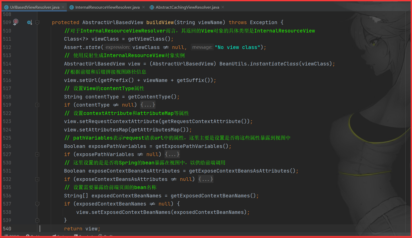Open the InternalResourceViewResolver.java tab
This screenshot has width=412, height=238.
[x=107, y=7]
